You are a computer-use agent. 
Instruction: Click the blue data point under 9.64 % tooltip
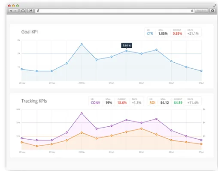127,51
